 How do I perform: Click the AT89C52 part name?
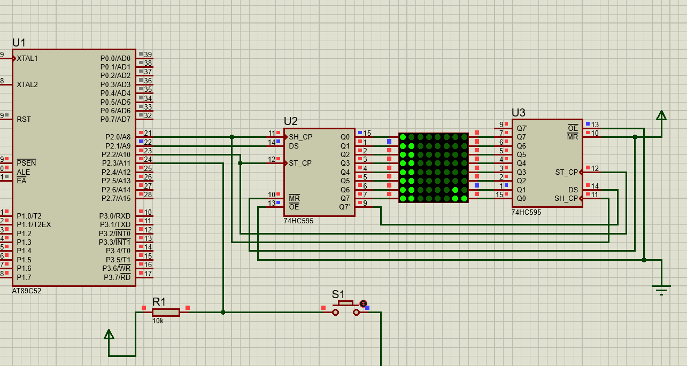tap(27, 291)
